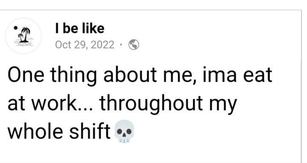Click the word "about" in the post
Screen dimensions: 307x163
[130, 75]
